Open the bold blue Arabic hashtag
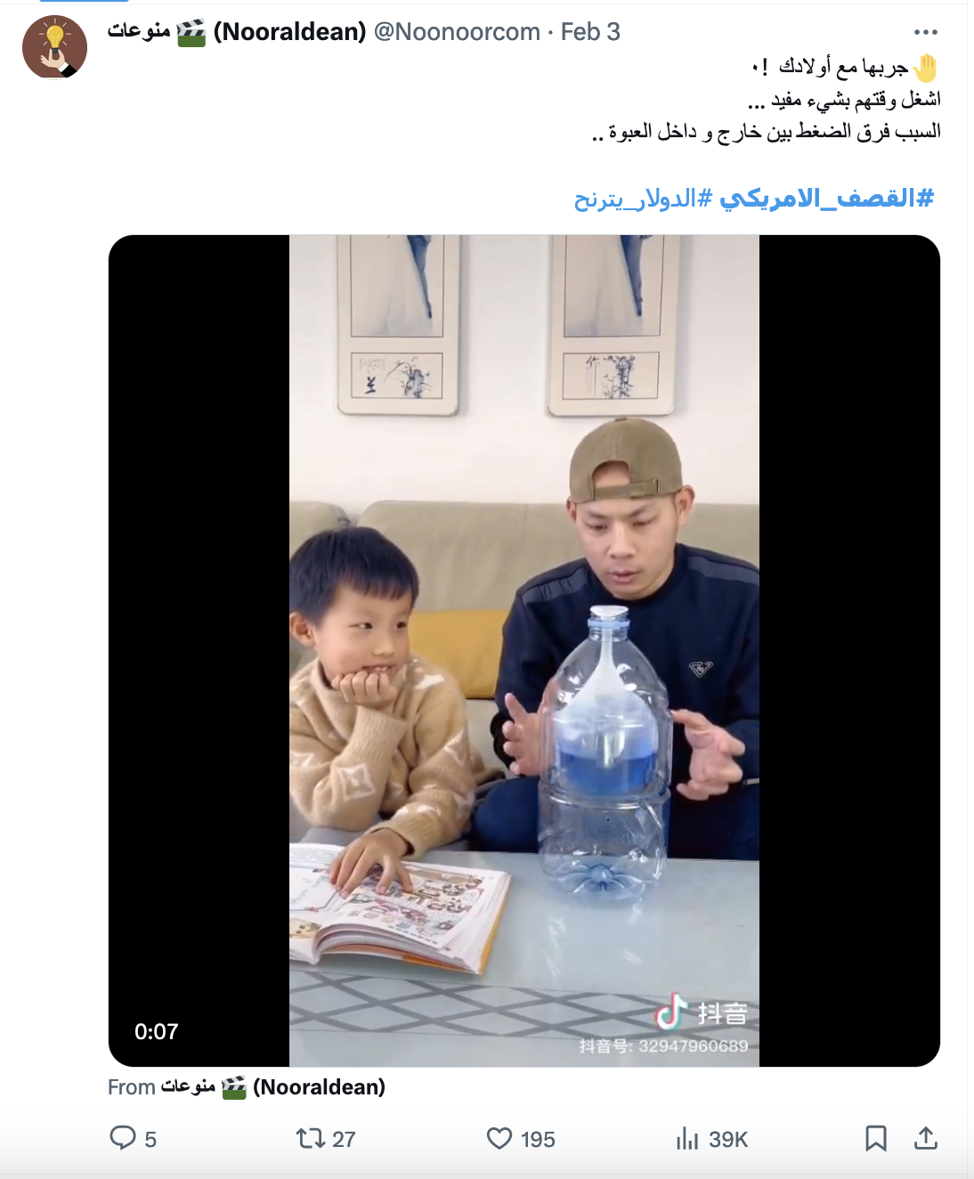 (x=826, y=198)
